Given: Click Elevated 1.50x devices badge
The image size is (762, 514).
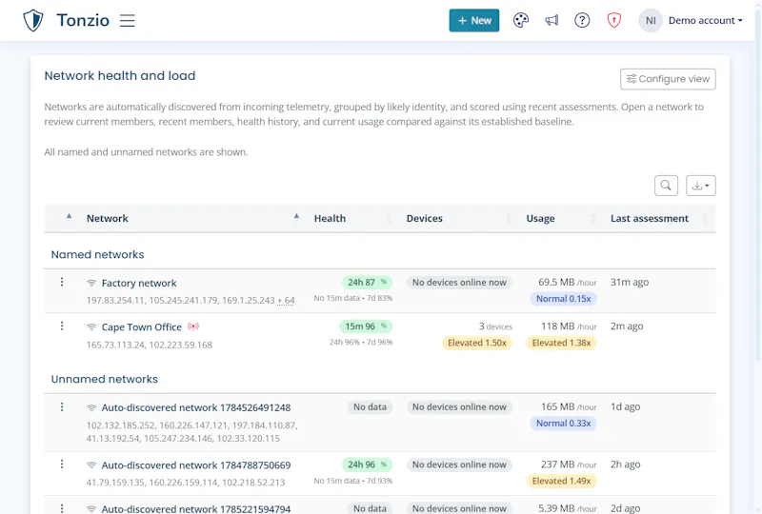Looking at the screenshot, I should point(477,343).
